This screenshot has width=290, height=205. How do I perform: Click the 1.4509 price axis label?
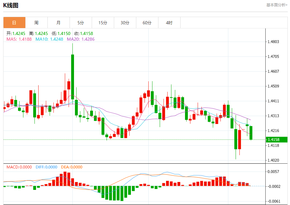coord(273,86)
